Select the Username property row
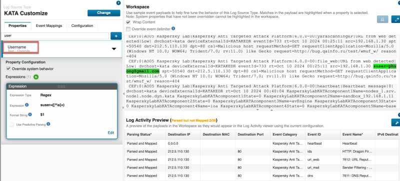The height and width of the screenshot is (181, 400). 62,49
